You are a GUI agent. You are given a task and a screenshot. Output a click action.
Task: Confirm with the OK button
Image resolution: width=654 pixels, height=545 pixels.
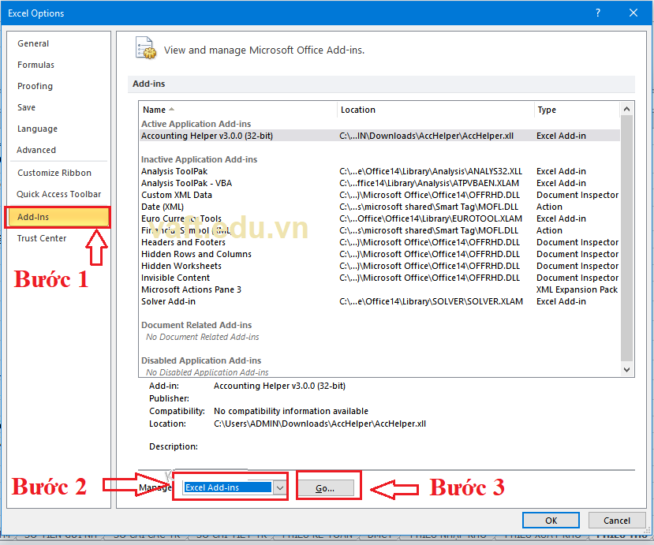pyautogui.click(x=551, y=521)
